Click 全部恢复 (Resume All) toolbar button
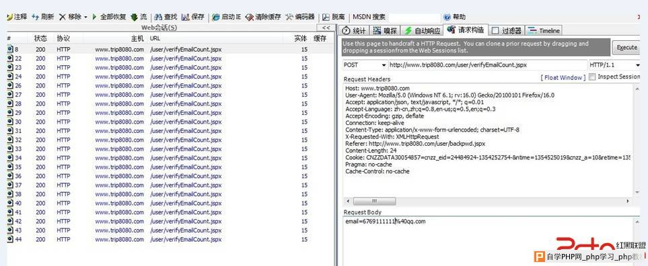The image size is (648, 266). 109,17
